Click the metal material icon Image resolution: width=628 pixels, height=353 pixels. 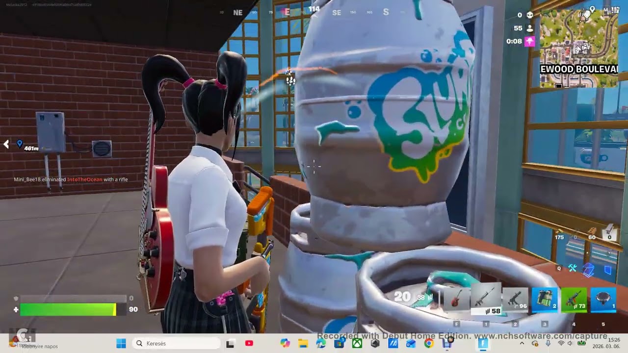click(x=609, y=230)
